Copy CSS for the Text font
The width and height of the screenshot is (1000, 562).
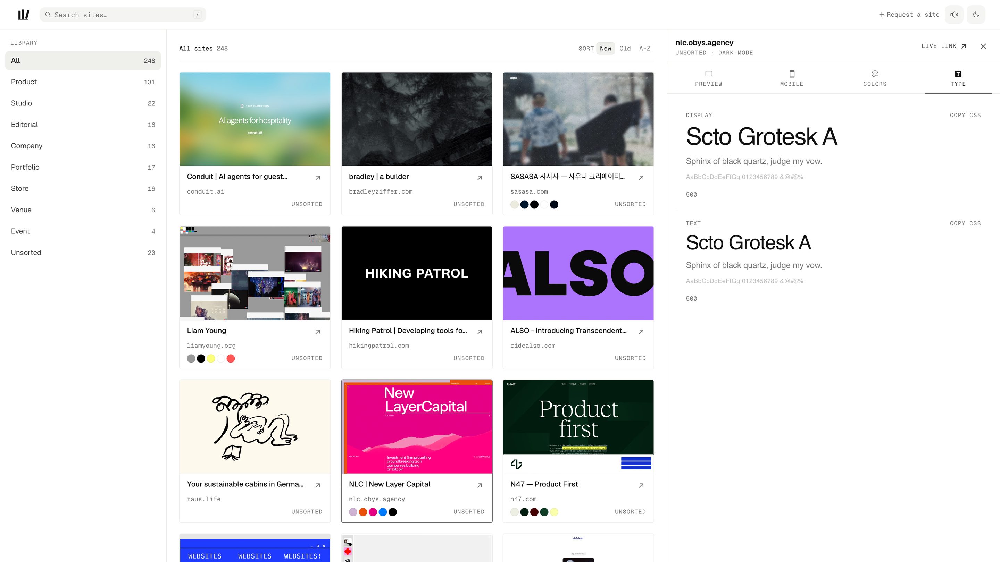965,223
